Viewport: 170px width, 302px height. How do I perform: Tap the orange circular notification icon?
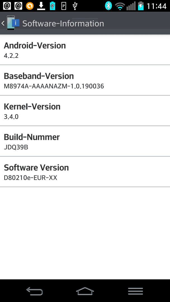pyautogui.click(x=30, y=6)
